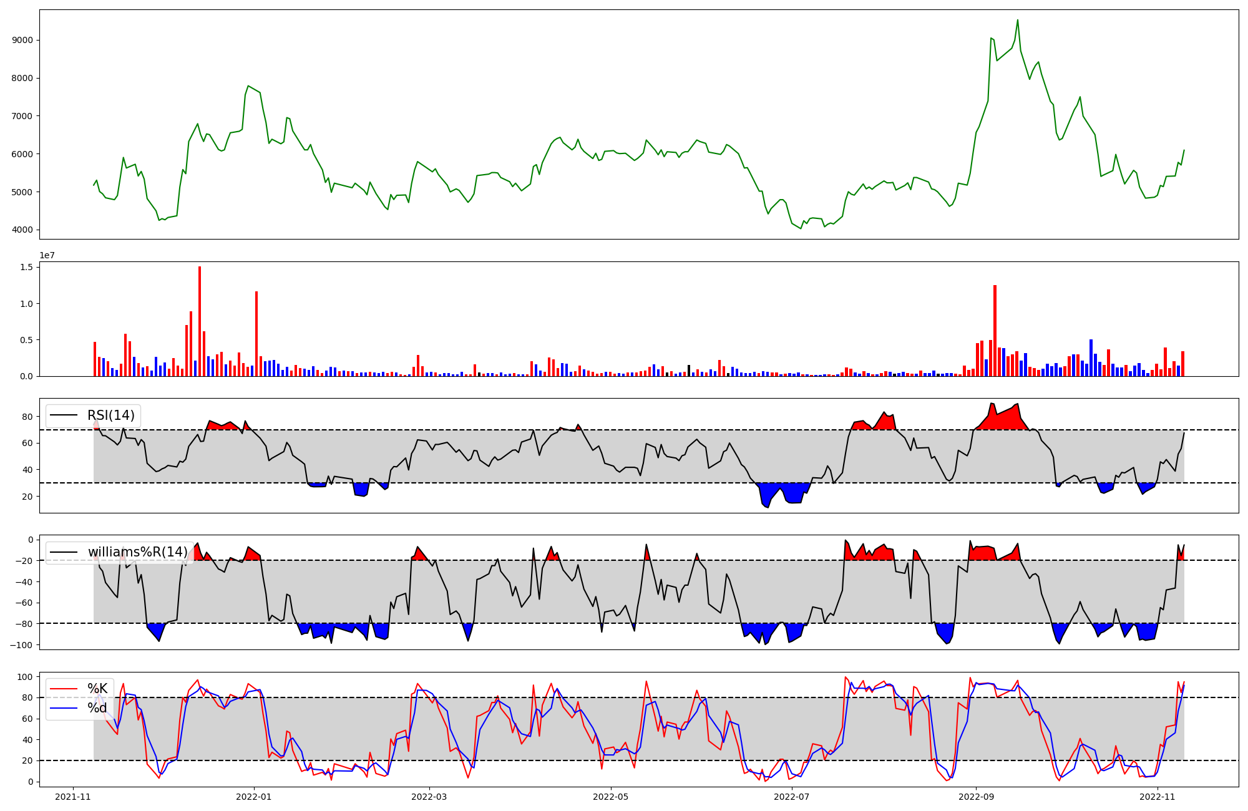Click the RSI(14) legend label

point(110,415)
